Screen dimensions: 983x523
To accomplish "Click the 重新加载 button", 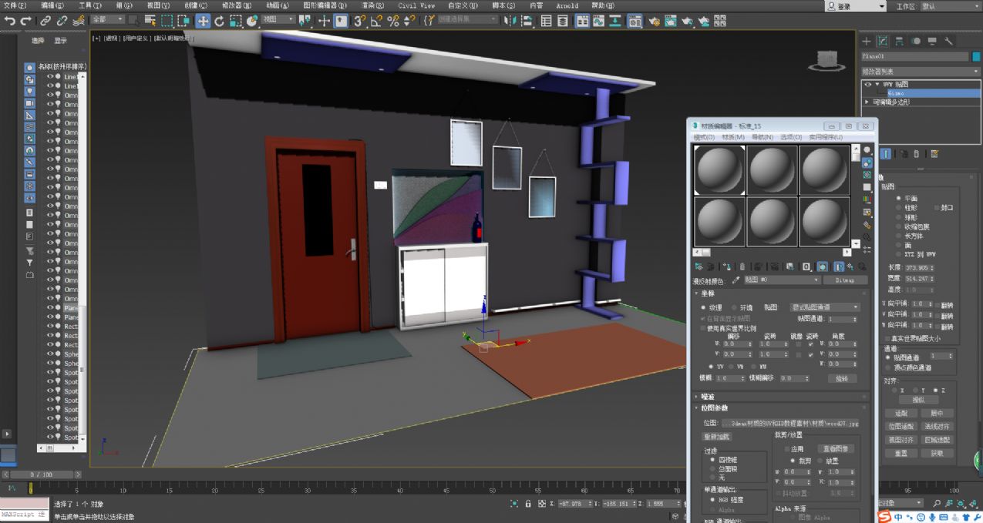I will (x=717, y=437).
